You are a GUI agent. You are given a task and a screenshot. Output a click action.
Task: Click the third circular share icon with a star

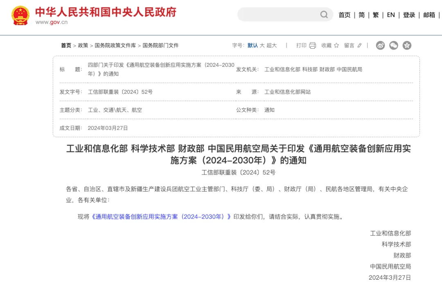coord(407,45)
